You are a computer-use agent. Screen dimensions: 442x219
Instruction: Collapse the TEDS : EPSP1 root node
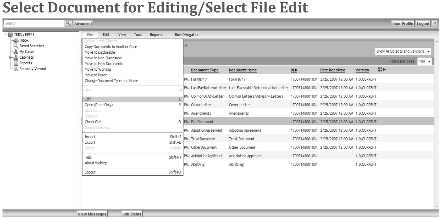(x=5, y=35)
